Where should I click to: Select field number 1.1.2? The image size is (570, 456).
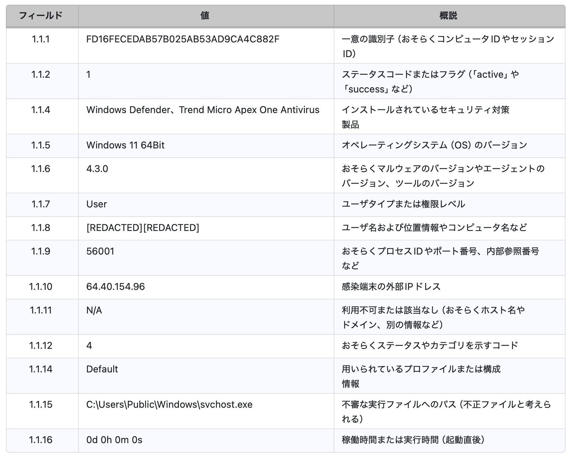41,74
